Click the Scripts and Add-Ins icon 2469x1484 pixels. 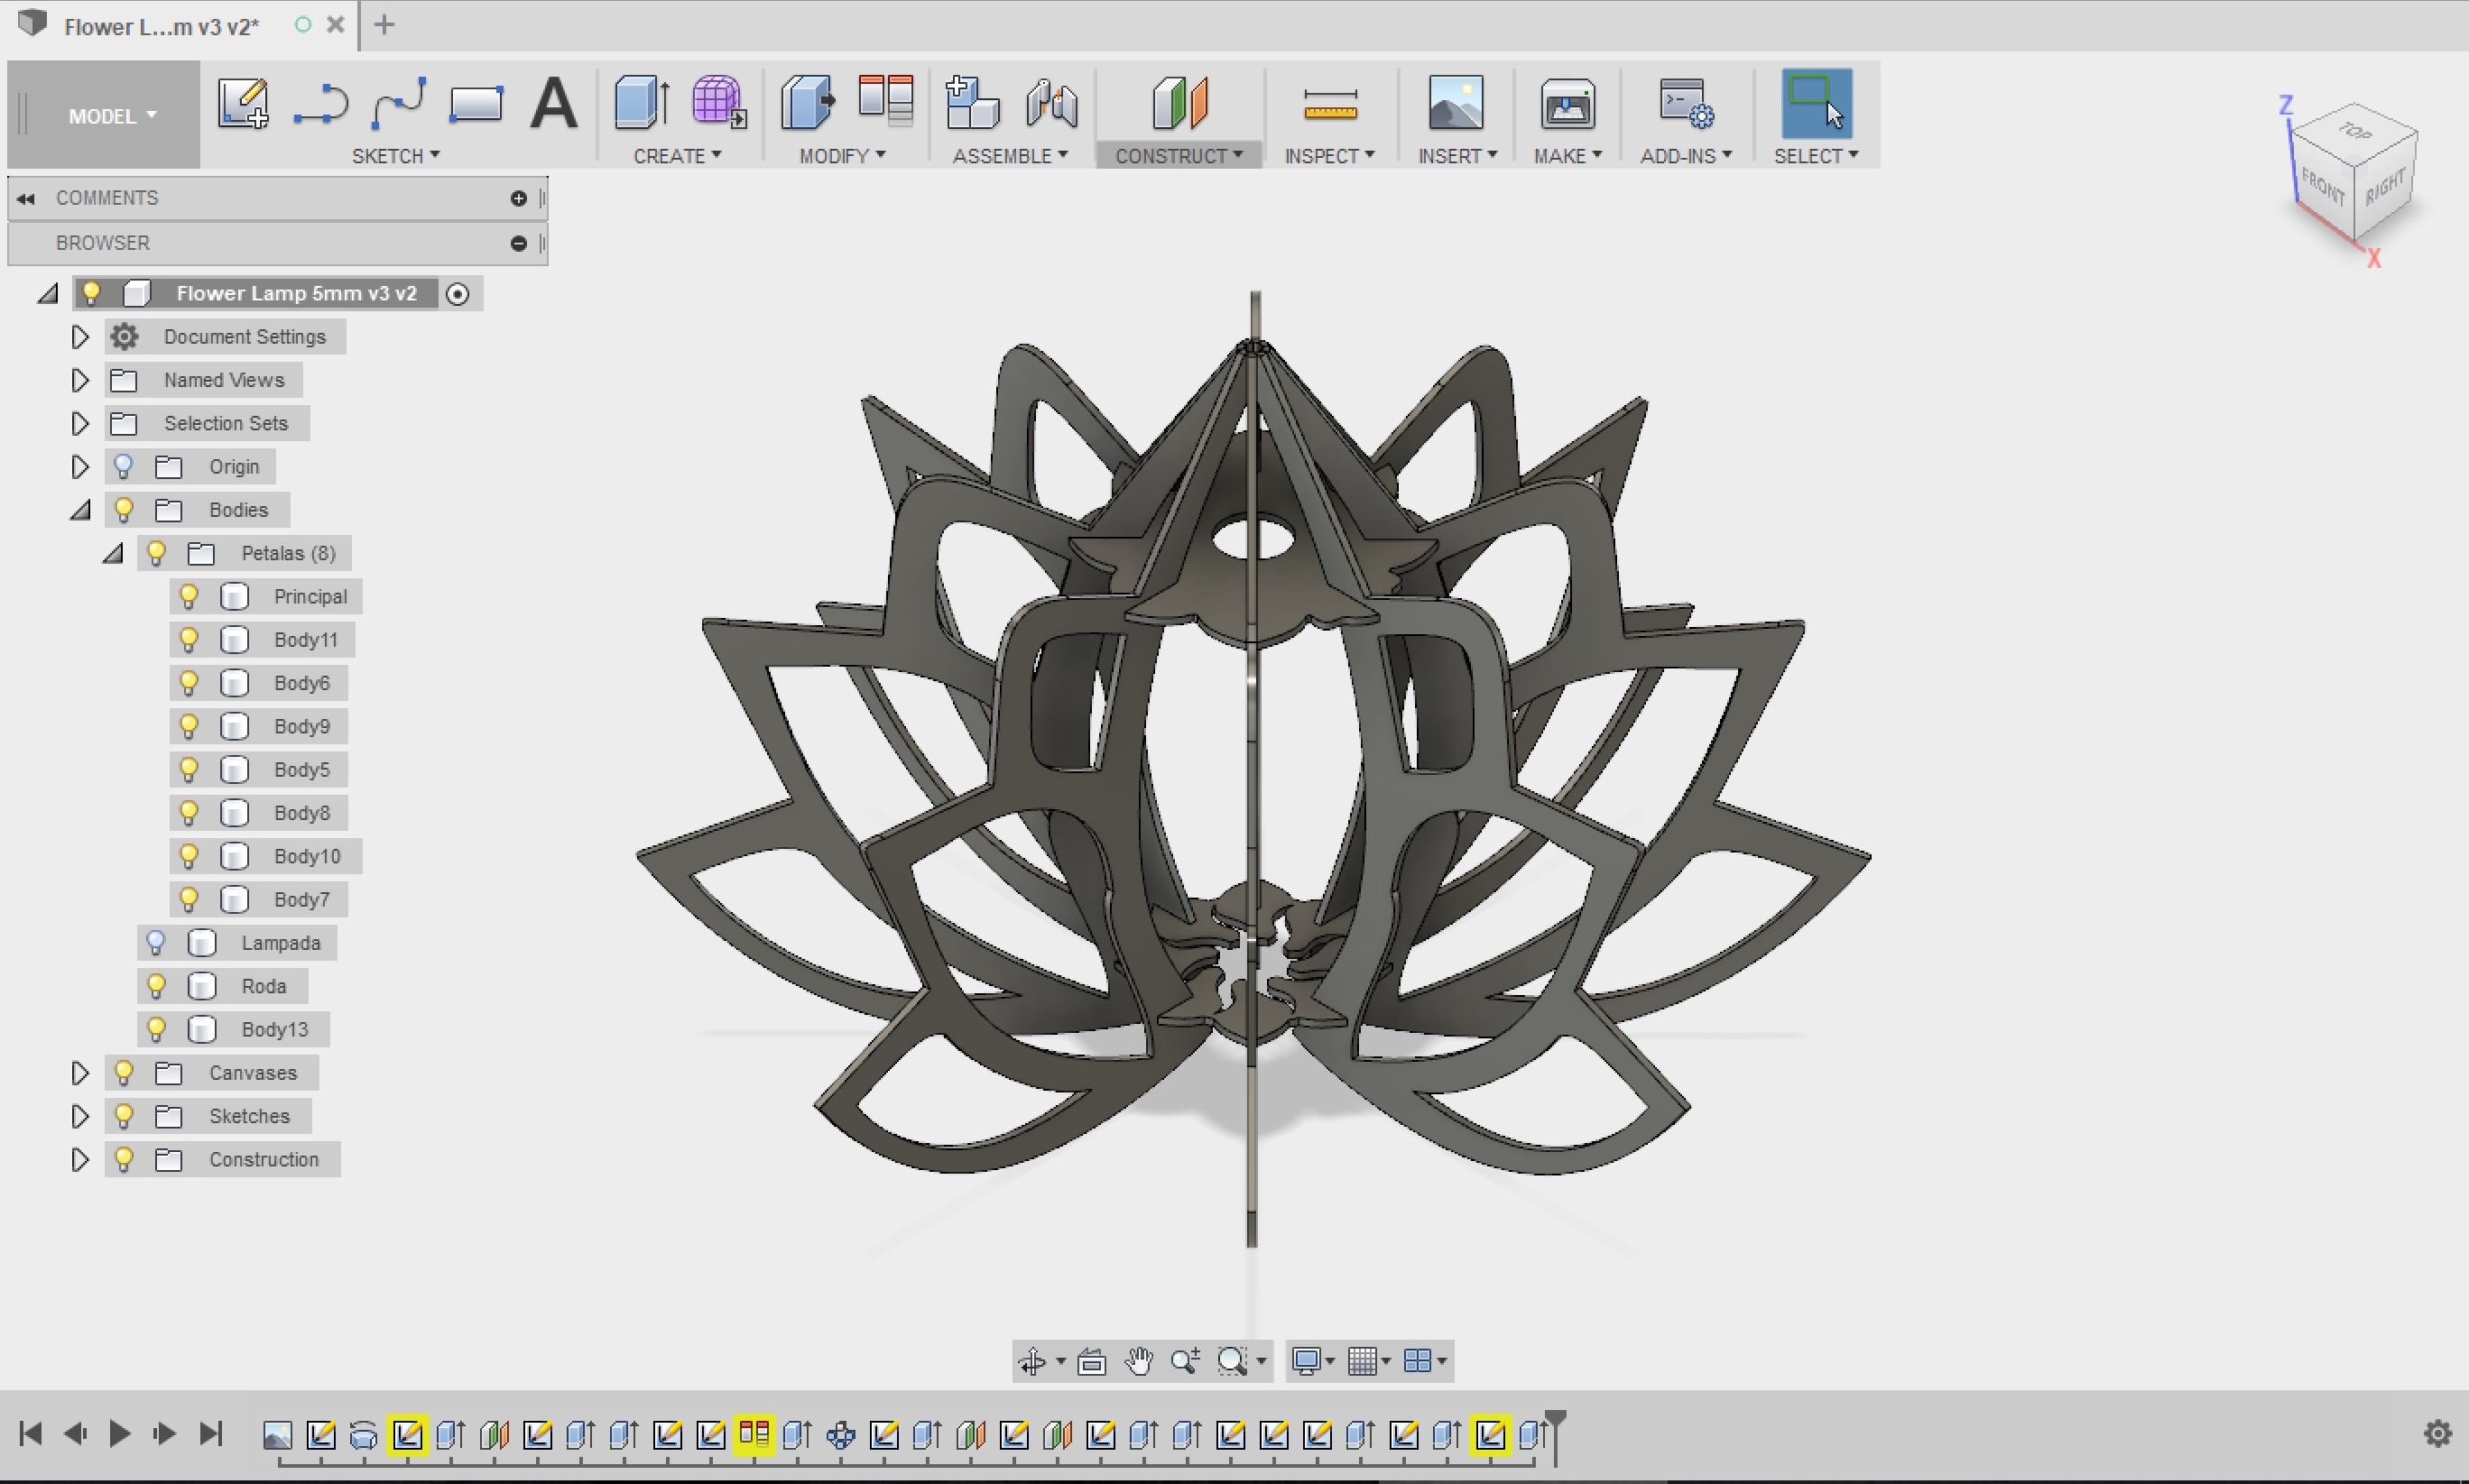coord(1686,104)
